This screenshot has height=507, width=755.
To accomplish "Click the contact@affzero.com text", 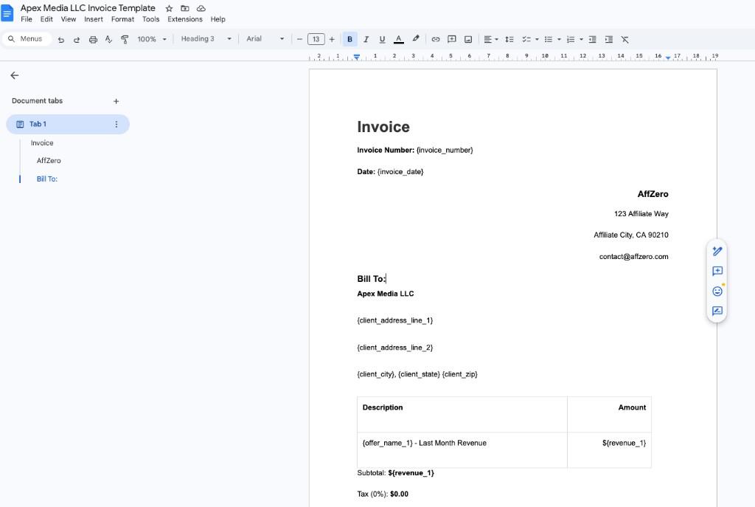I will point(633,257).
